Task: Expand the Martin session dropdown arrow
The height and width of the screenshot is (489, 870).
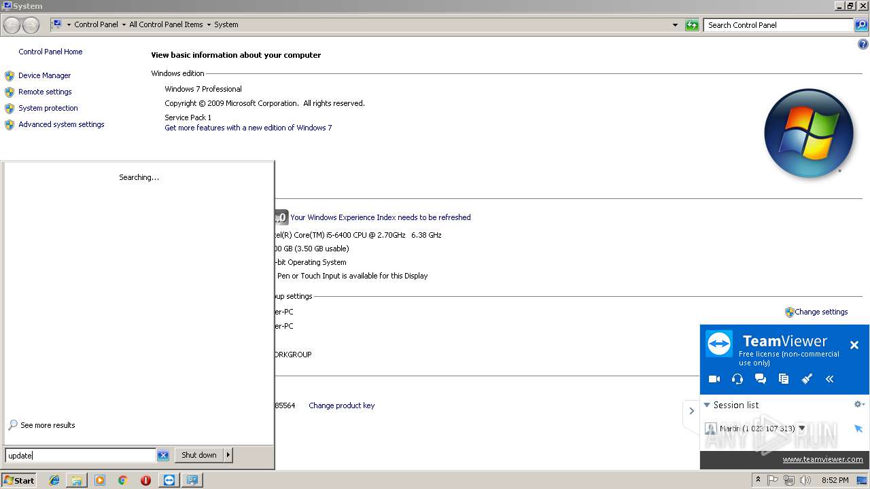Action: 802,429
